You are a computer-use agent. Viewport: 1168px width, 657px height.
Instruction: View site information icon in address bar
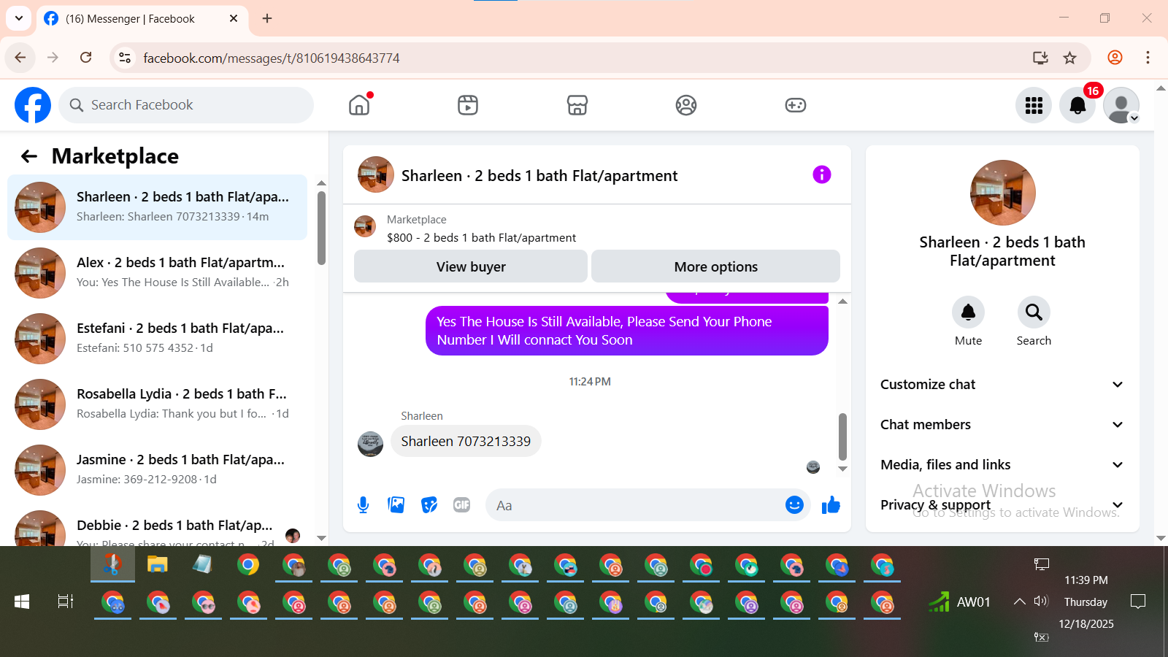(x=125, y=58)
